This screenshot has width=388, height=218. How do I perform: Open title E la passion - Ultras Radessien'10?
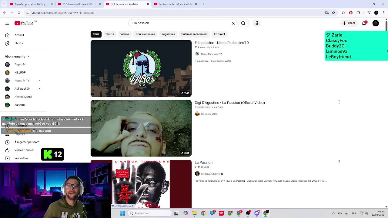pyautogui.click(x=222, y=43)
